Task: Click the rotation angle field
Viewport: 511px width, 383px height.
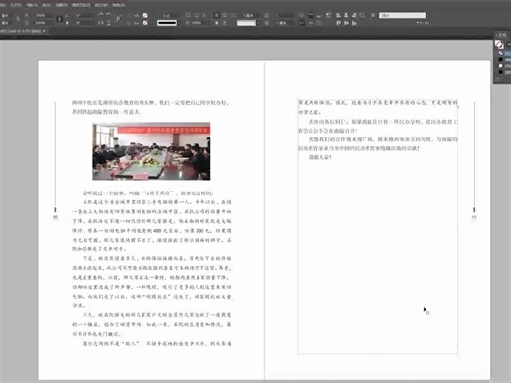Action: [85, 15]
